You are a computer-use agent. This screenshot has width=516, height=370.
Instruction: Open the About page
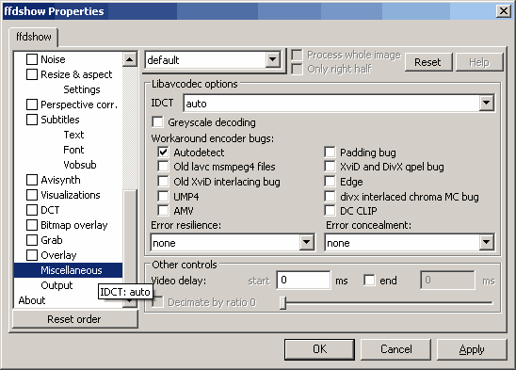coord(32,300)
